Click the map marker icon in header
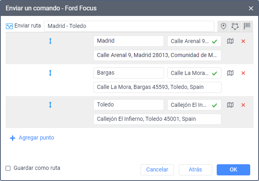 pyautogui.click(x=223, y=26)
